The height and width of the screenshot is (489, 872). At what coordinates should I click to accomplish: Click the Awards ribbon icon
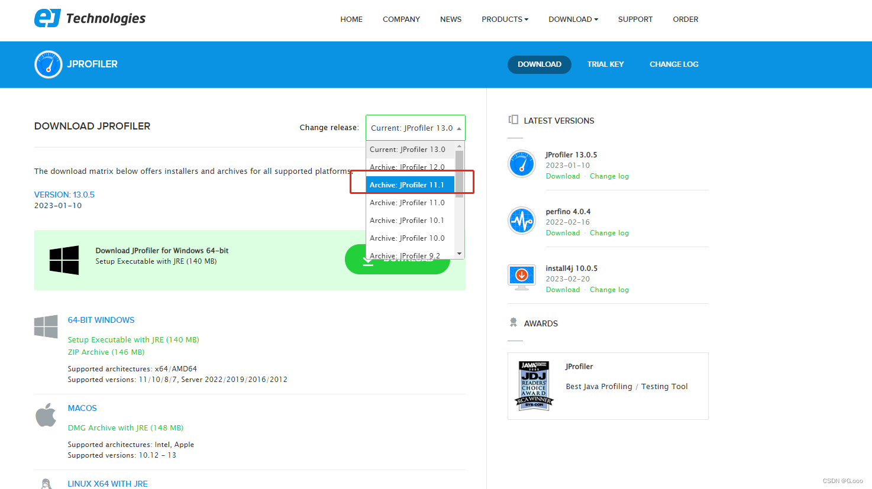(513, 323)
